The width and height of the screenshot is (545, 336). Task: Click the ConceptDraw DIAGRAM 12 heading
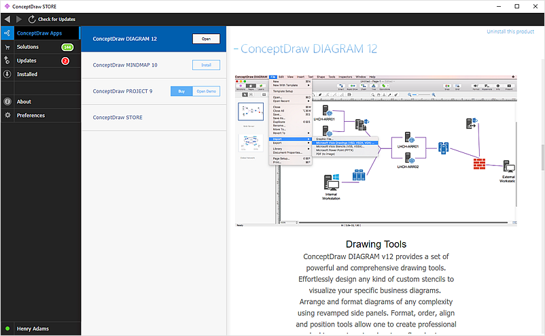pos(309,49)
